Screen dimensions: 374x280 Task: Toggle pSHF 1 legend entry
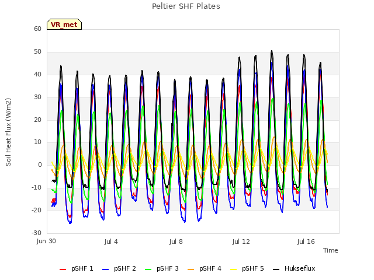(x=77, y=268)
